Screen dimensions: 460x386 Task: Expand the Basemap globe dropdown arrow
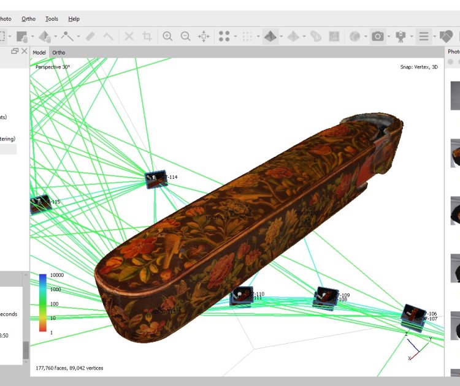[366, 37]
